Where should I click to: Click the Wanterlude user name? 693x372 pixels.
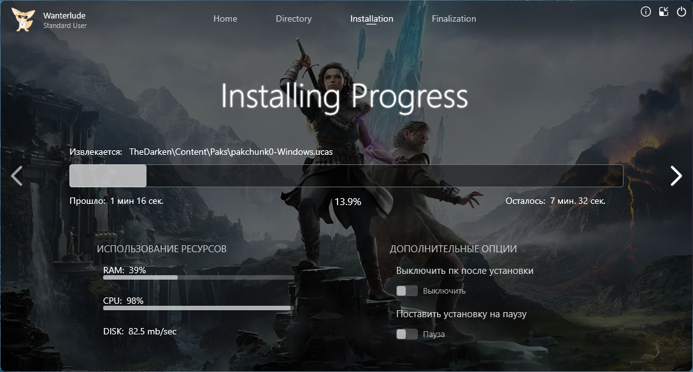tap(64, 15)
